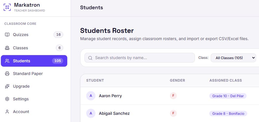Click Aaron Perry's gender F badge
The image size is (259, 122).
(x=173, y=96)
